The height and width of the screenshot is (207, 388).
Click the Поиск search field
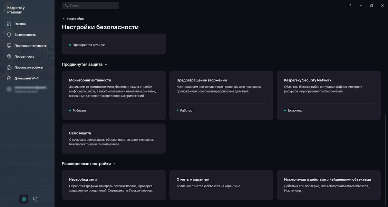pos(90,6)
